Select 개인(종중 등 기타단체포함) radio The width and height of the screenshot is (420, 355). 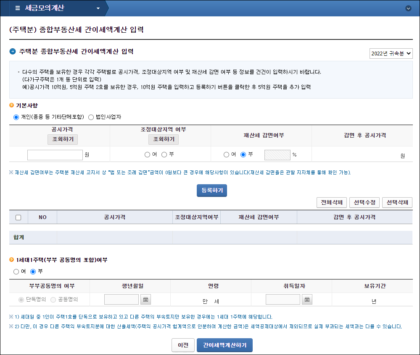pos(16,117)
